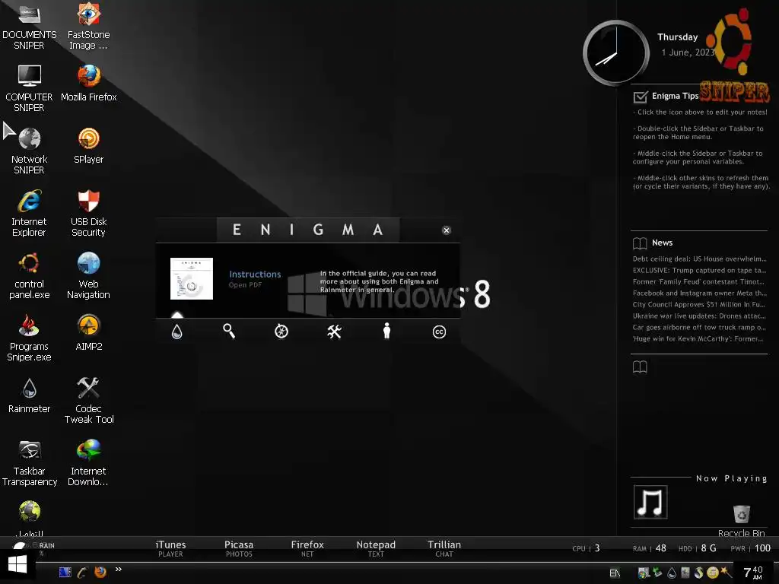This screenshot has height=584, width=779.
Task: Click the taskbar clock showing 7:40 AM
Action: (x=753, y=573)
